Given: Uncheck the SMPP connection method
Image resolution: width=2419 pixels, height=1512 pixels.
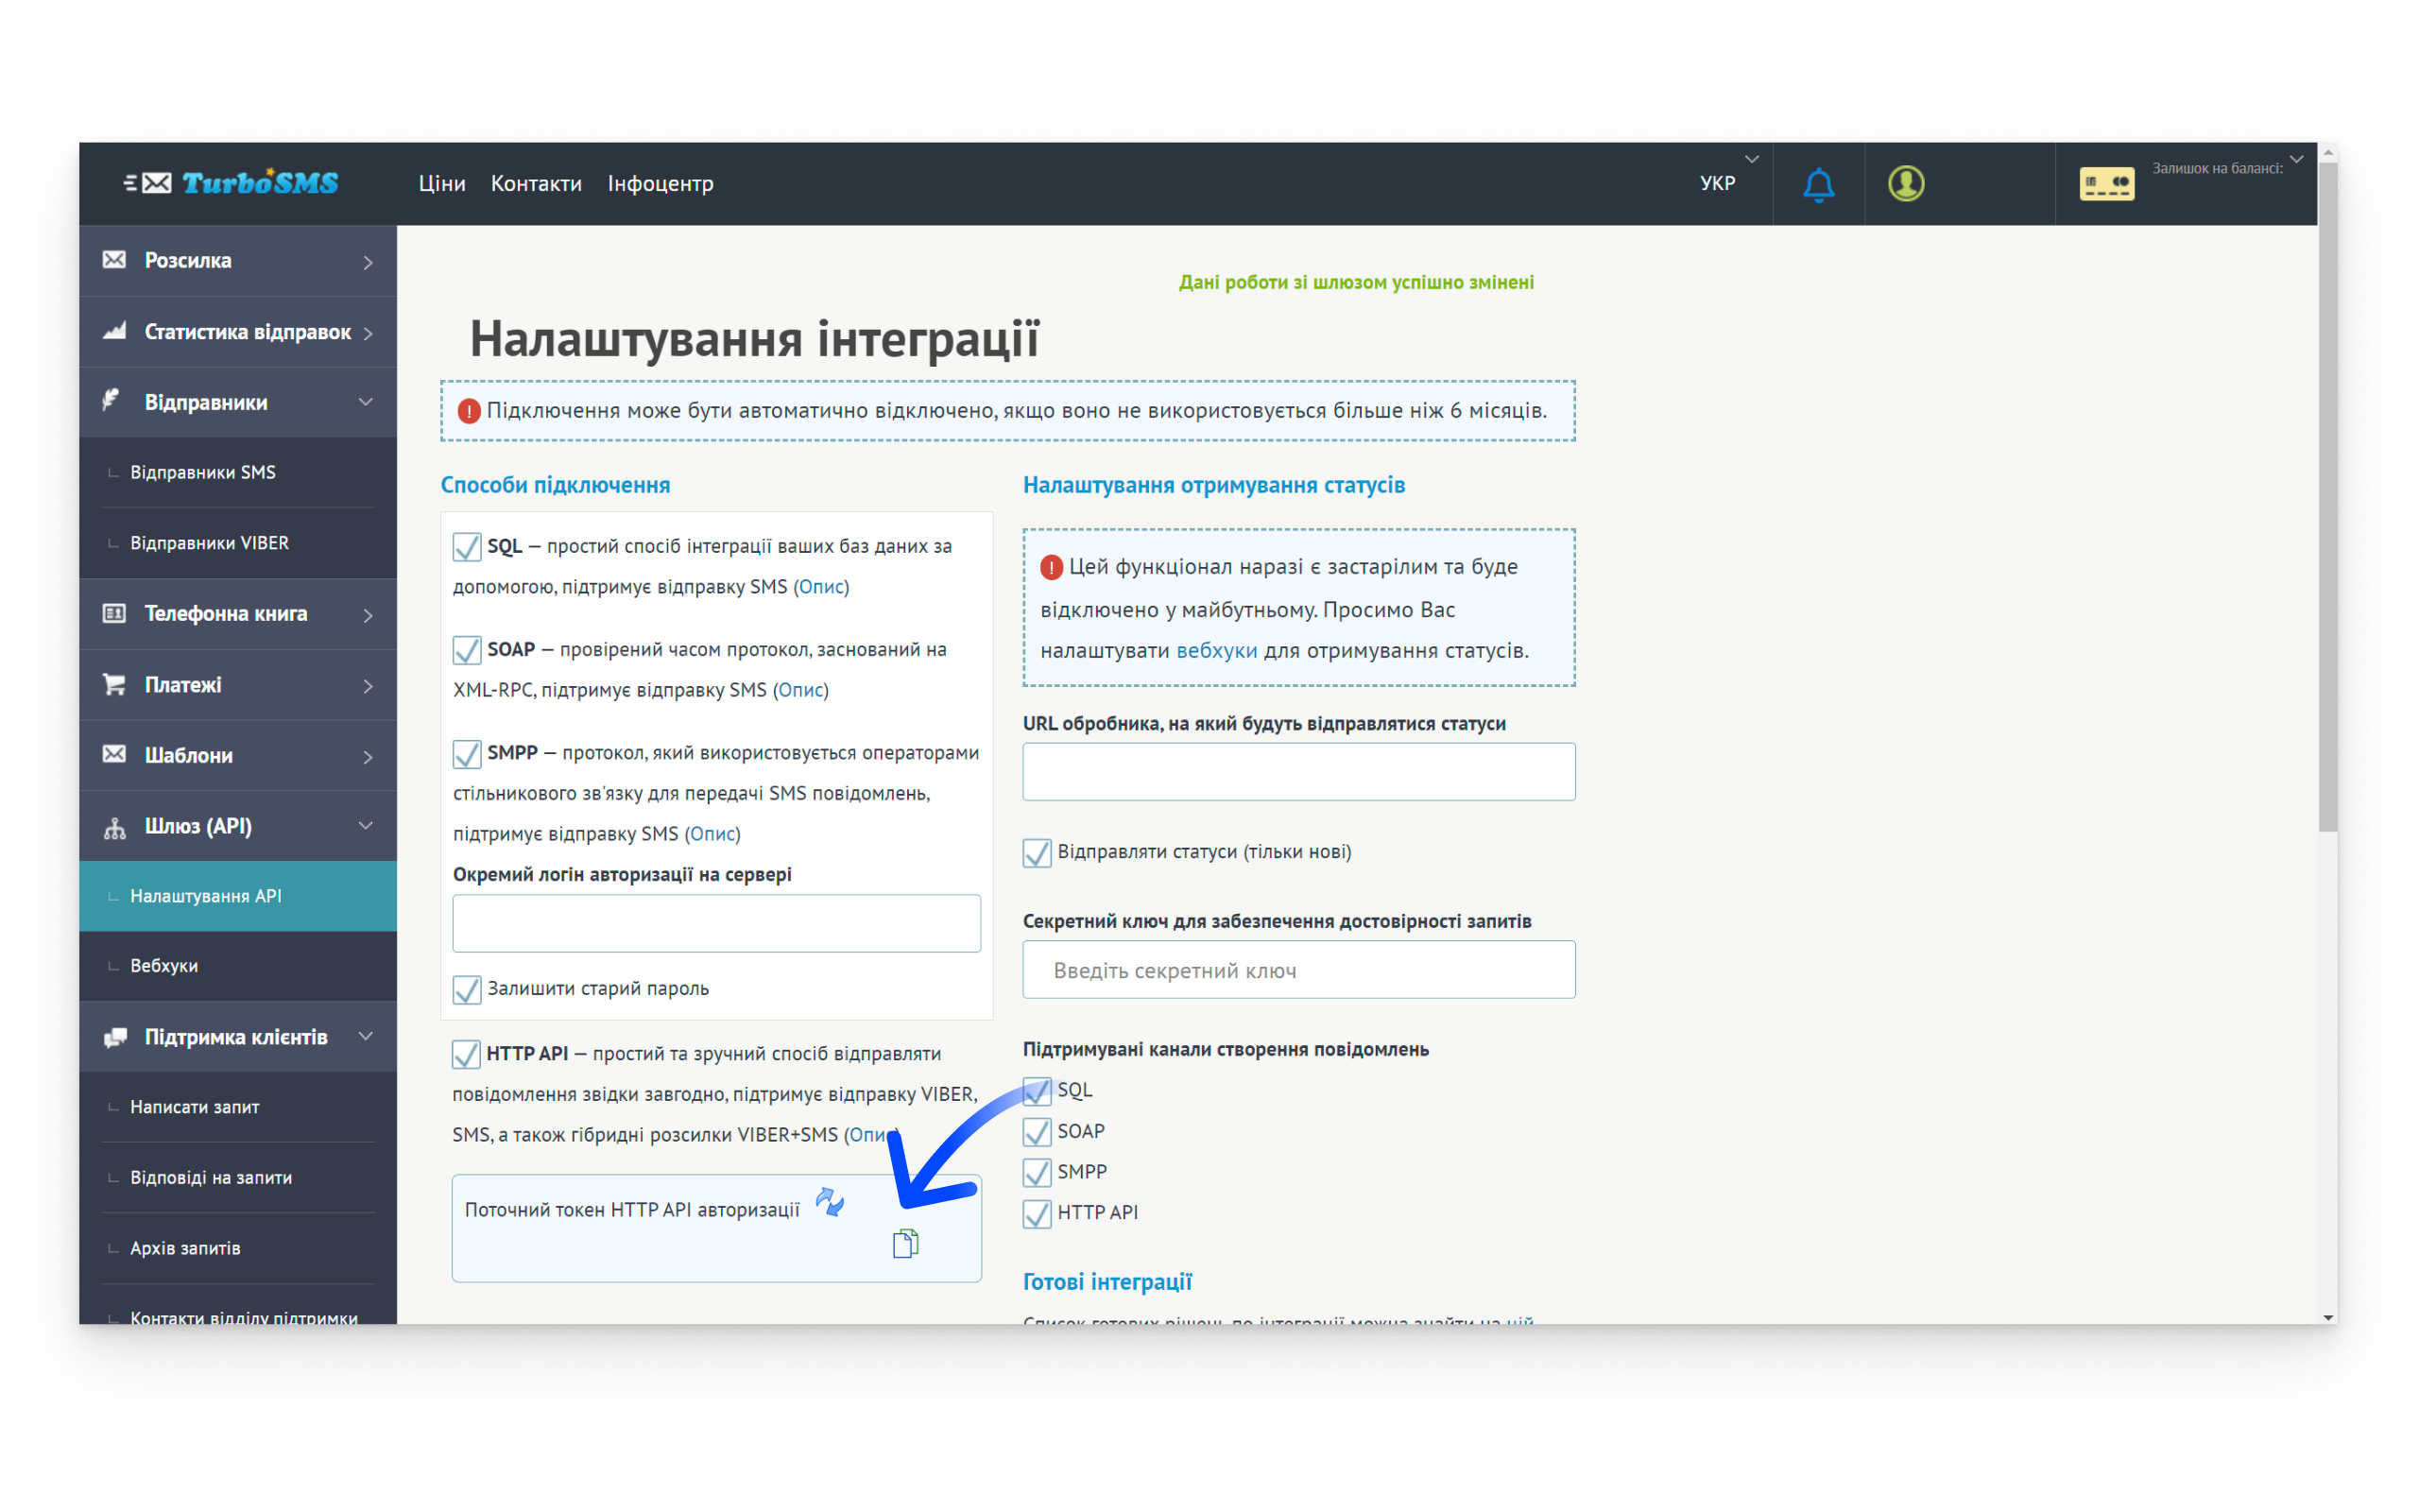Looking at the screenshot, I should click(467, 753).
